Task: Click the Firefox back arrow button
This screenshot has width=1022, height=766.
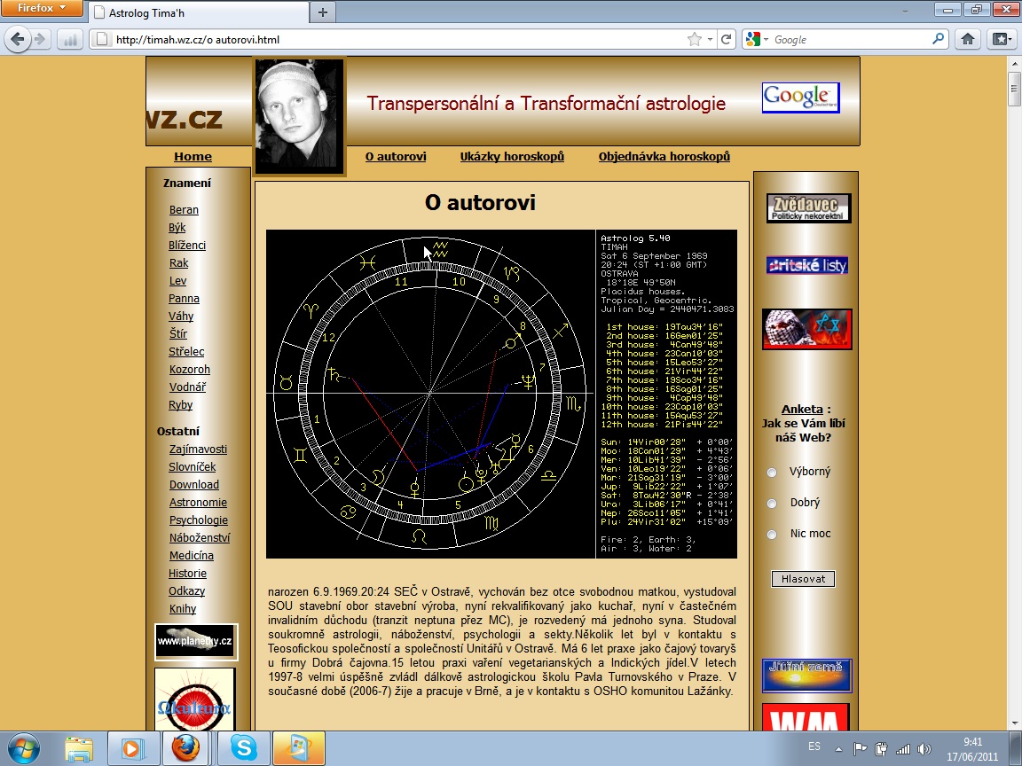Action: click(16, 40)
